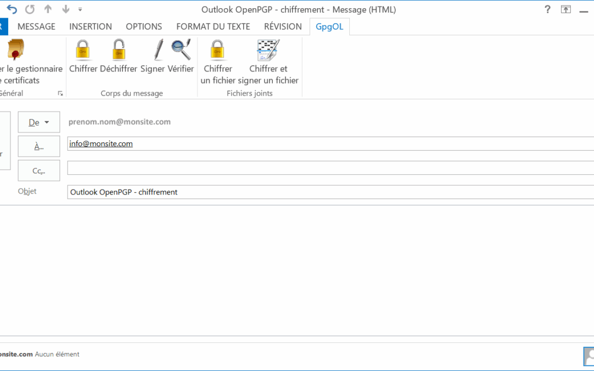594x371 pixels.
Task: Open the FORMAT DU TEXTE tab
Action: pyautogui.click(x=213, y=26)
